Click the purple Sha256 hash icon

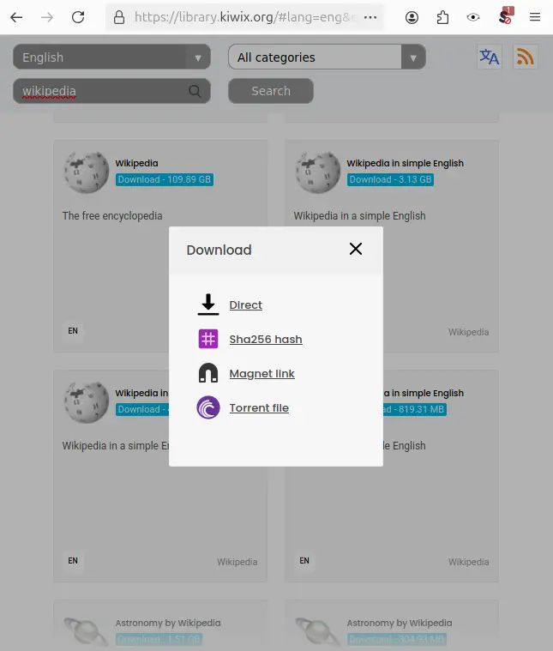click(x=208, y=339)
